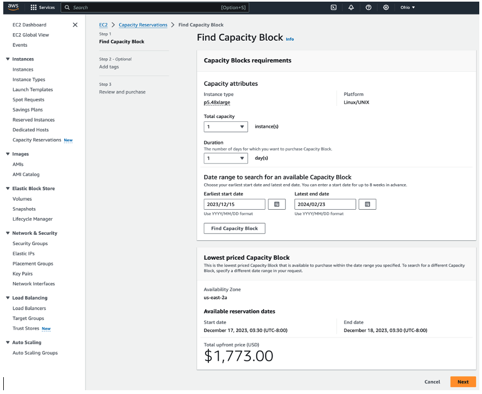This screenshot has width=482, height=394.
Task: Open the calendar picker for Latest end date
Action: [x=367, y=204]
